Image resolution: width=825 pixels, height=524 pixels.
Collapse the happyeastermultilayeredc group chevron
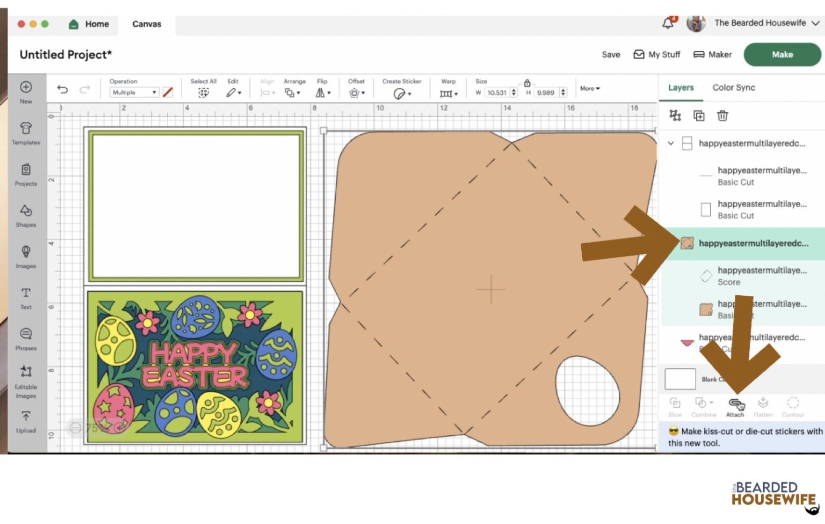(670, 143)
